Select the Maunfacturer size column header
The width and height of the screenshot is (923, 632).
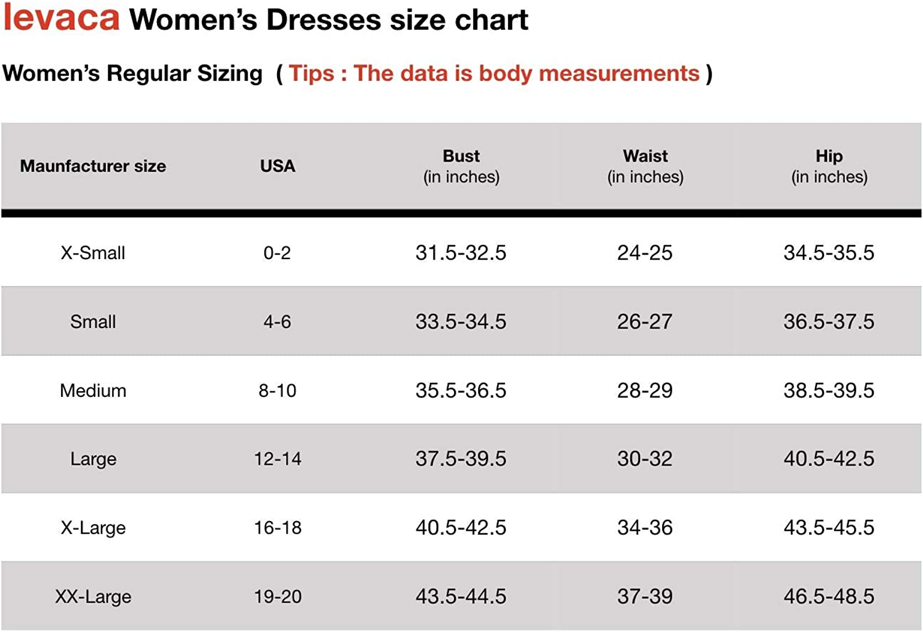[93, 166]
